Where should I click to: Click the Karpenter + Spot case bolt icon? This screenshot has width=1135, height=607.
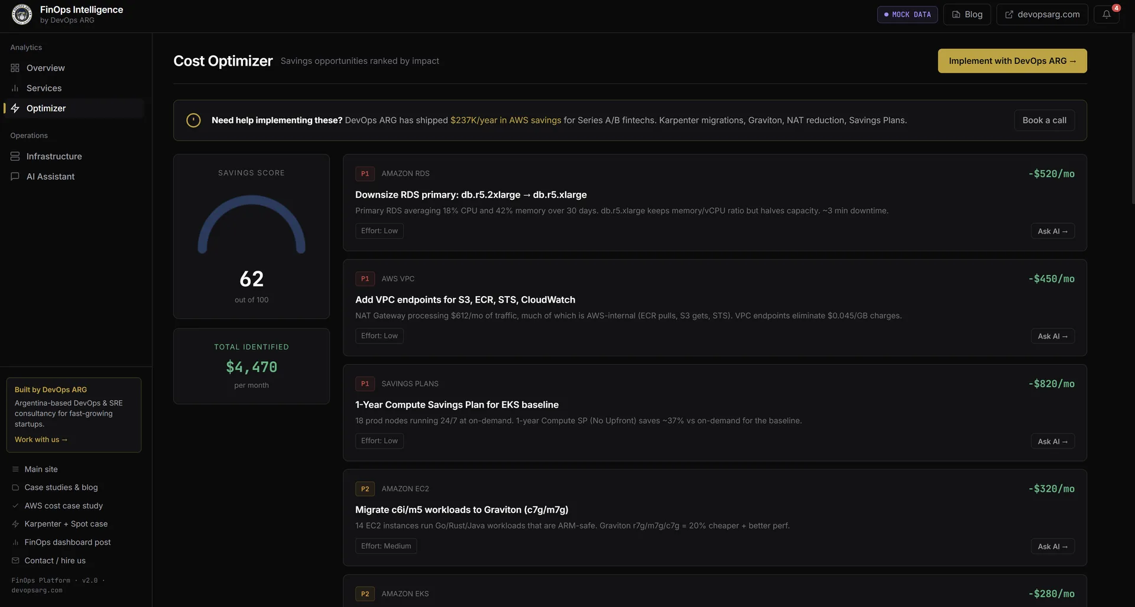[x=15, y=524]
